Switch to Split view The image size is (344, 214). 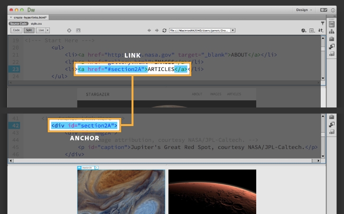point(29,30)
